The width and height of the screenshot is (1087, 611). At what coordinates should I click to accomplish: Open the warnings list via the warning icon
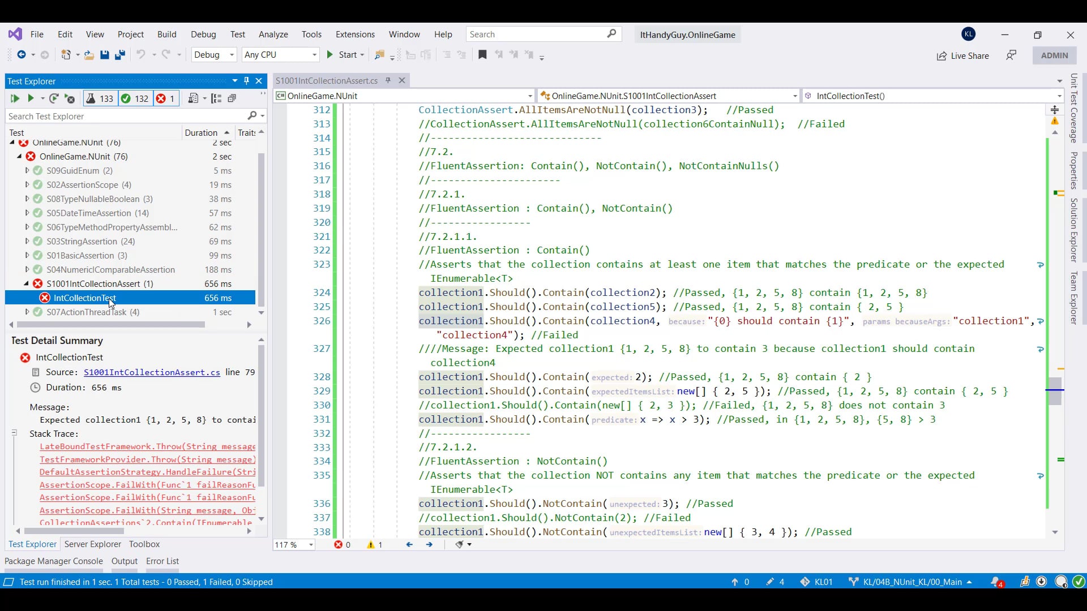tap(372, 545)
